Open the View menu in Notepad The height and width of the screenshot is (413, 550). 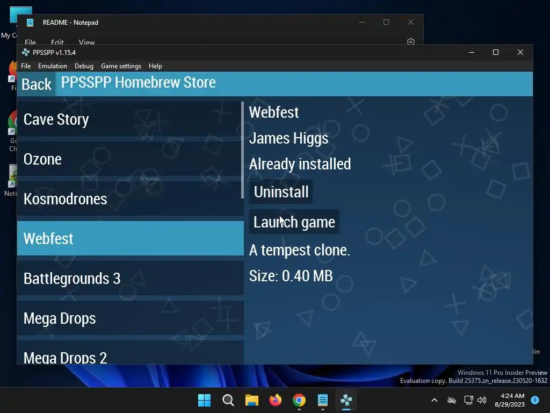[x=86, y=42]
